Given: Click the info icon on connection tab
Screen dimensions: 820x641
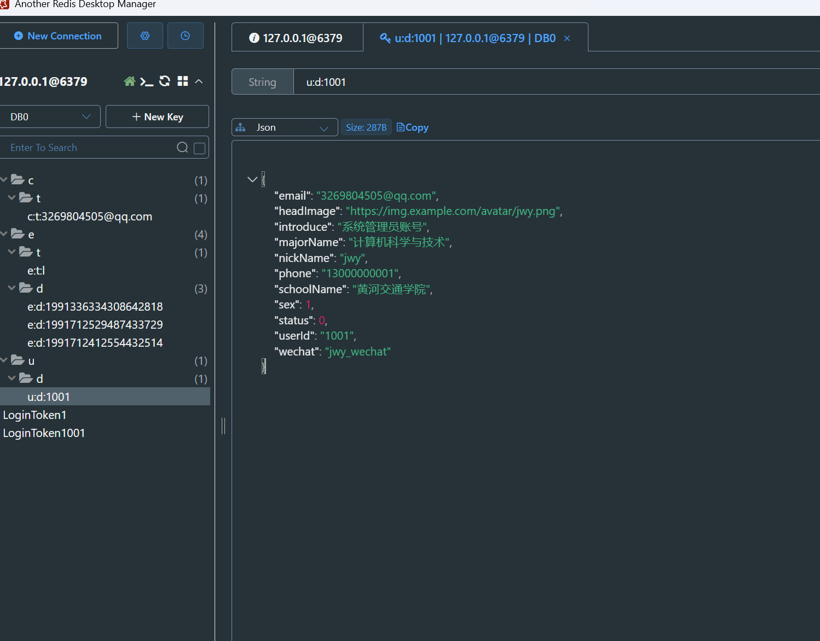Looking at the screenshot, I should pos(254,38).
